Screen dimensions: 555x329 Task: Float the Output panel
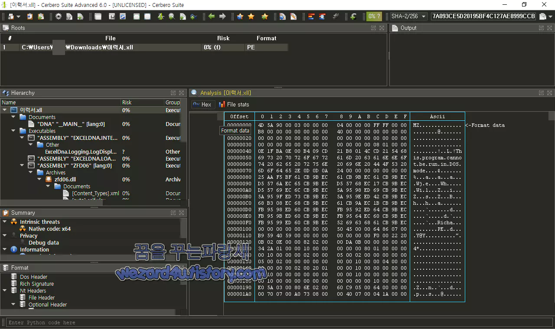(542, 28)
